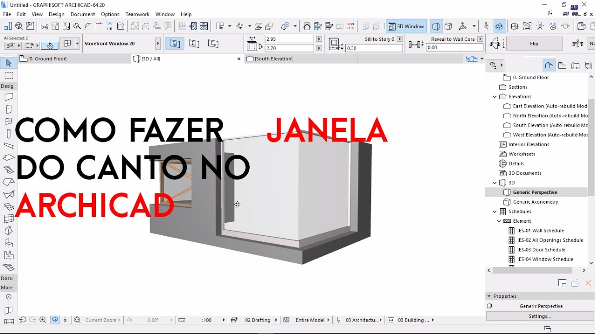Select the Shell tool in the toolbox

(x=8, y=194)
